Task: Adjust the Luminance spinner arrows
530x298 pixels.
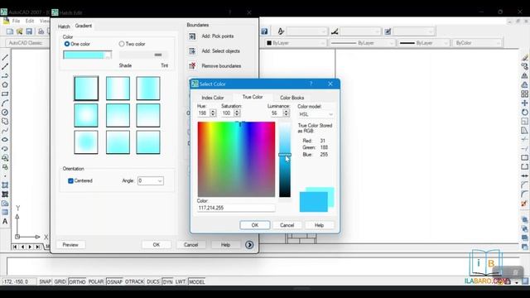Action: pyautogui.click(x=287, y=113)
